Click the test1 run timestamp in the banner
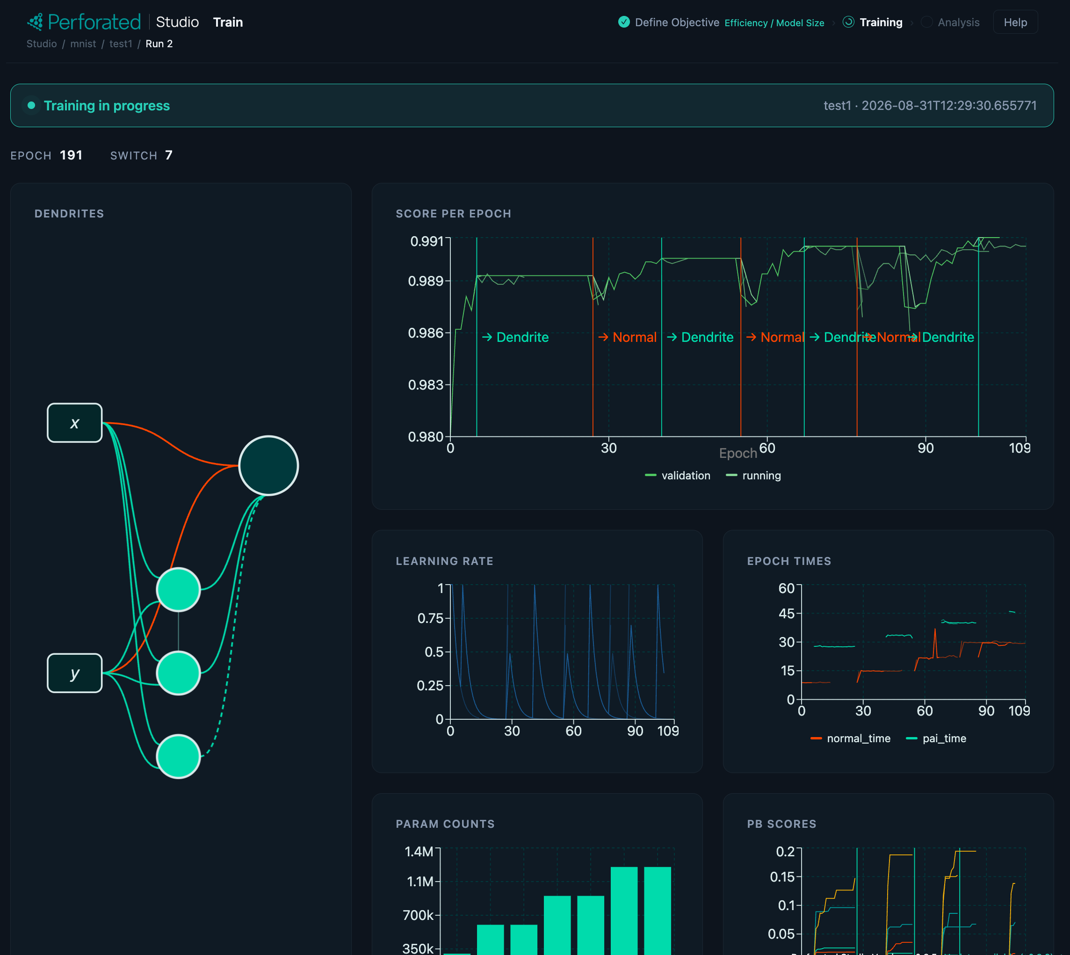 click(930, 106)
